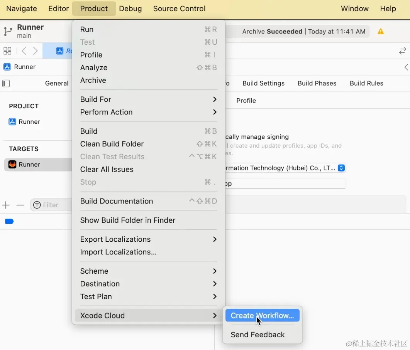Screen dimensions: 410x350
Task: Choose Build from the Product menu
Action: pyautogui.click(x=149, y=131)
